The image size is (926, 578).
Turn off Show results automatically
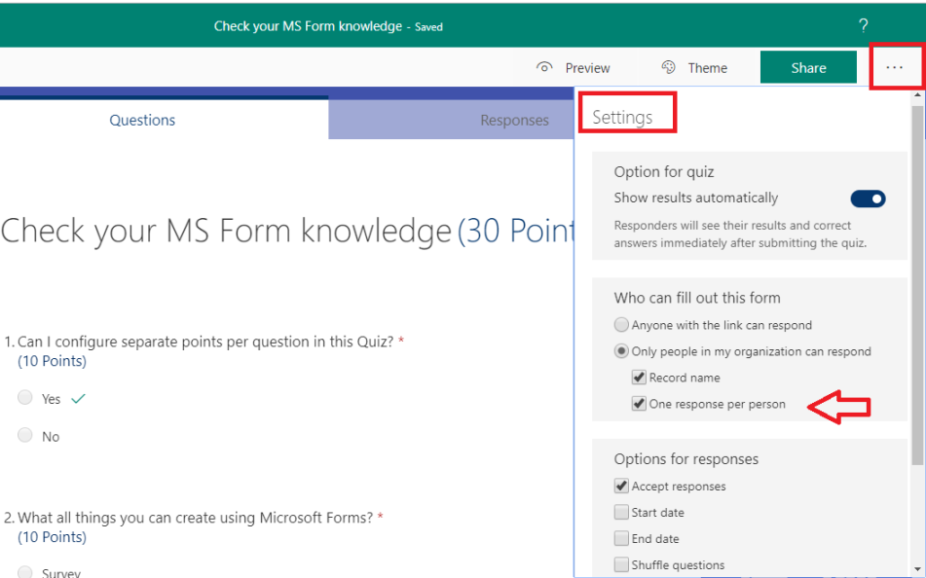[867, 199]
